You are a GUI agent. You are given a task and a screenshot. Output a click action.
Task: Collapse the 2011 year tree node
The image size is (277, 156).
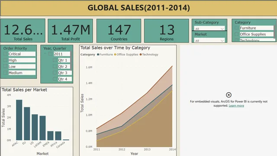45,54
